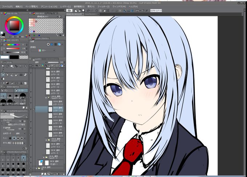Select the large round brush preset in top row
Screen dimensions: 247x177
[x=23, y=96]
